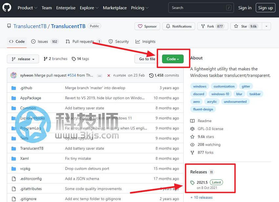Click the Go to file button
The width and height of the screenshot is (279, 202).
pyautogui.click(x=147, y=59)
